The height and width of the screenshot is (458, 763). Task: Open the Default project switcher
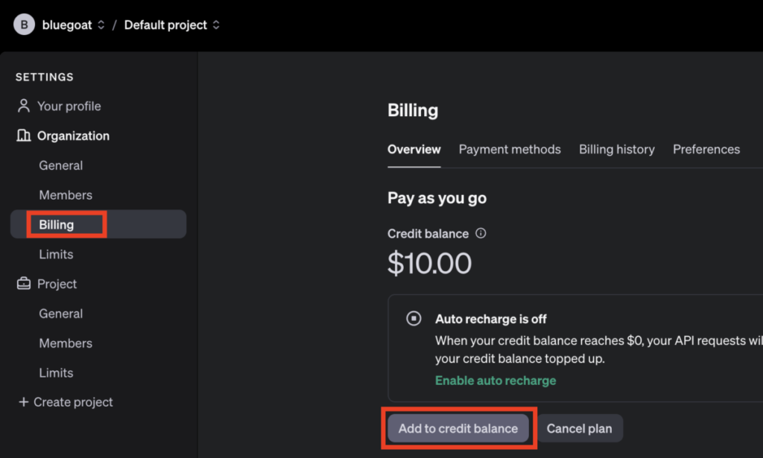click(172, 25)
